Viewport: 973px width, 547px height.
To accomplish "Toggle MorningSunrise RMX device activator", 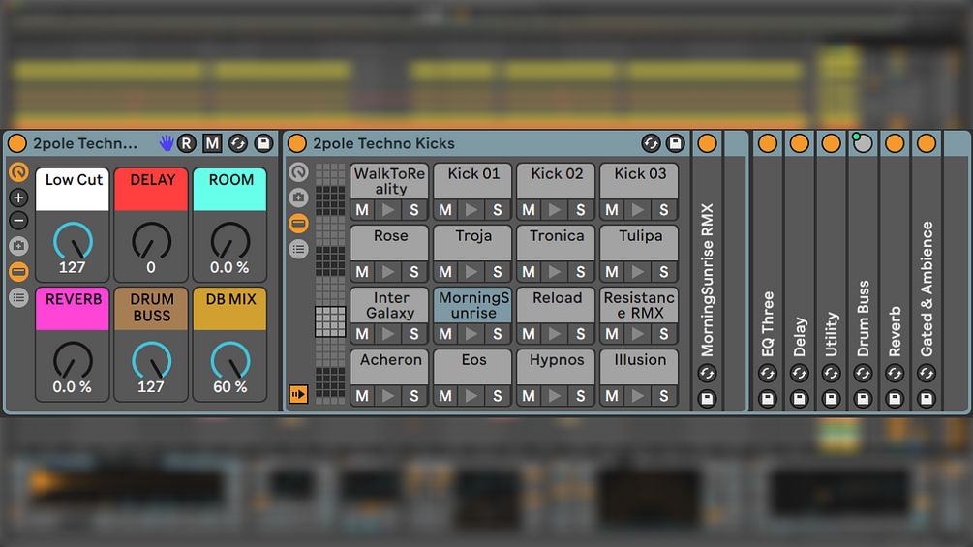I will coord(707,143).
